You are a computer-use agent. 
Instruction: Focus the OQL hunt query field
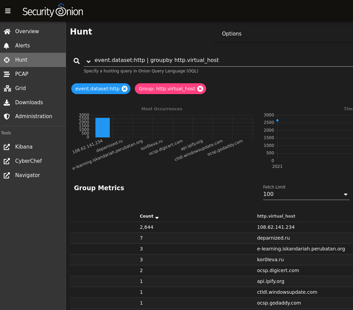coord(218,60)
